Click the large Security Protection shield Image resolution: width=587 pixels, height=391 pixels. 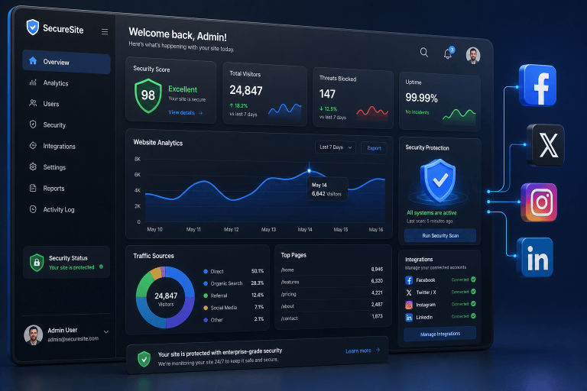point(438,180)
